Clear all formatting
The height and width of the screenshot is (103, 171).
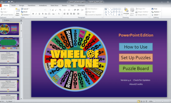(60, 10)
